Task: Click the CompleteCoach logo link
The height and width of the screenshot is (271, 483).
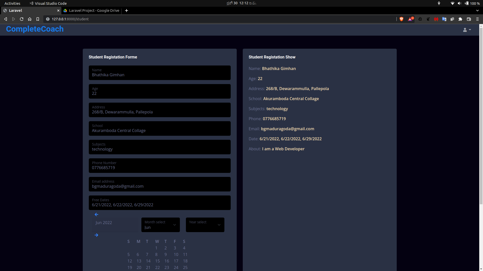Action: pyautogui.click(x=34, y=29)
